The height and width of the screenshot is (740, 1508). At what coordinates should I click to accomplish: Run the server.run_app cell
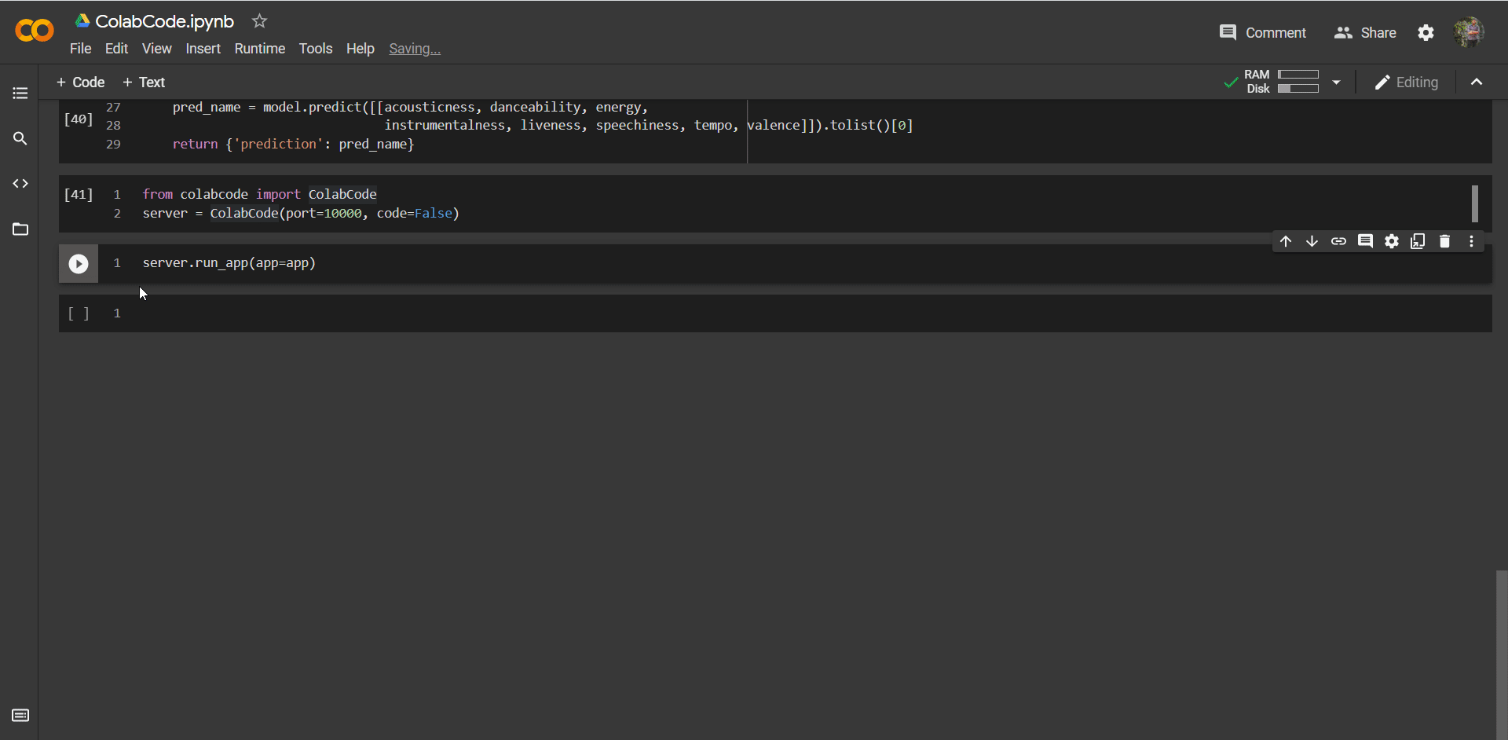pyautogui.click(x=79, y=264)
